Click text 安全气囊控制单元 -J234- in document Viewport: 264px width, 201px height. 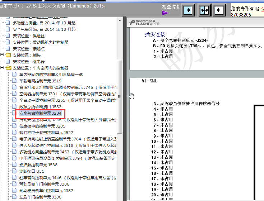184,40
